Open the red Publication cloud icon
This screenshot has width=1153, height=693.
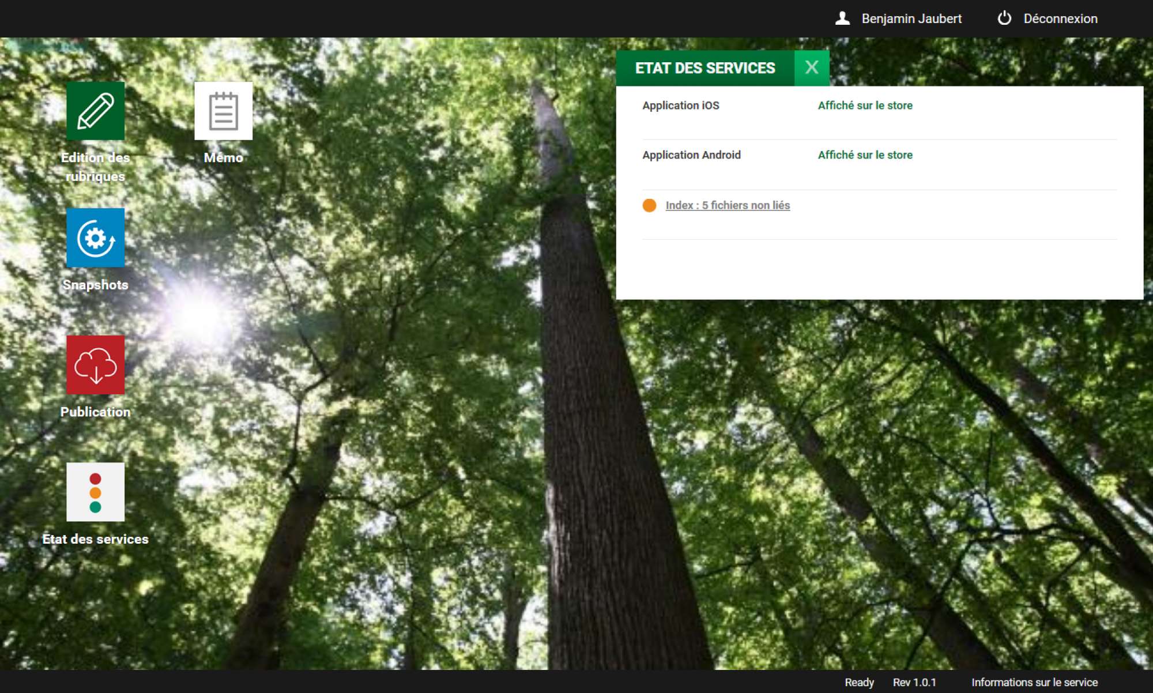pyautogui.click(x=95, y=365)
